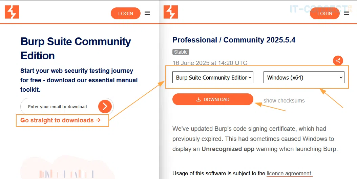
Task: Follow the 'Go straight to downloads' link
Action: (60, 120)
